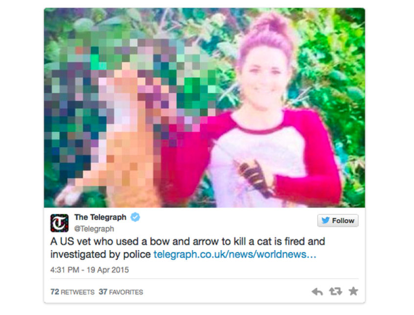Click the favorite star icon
The height and width of the screenshot is (315, 414).
353,291
